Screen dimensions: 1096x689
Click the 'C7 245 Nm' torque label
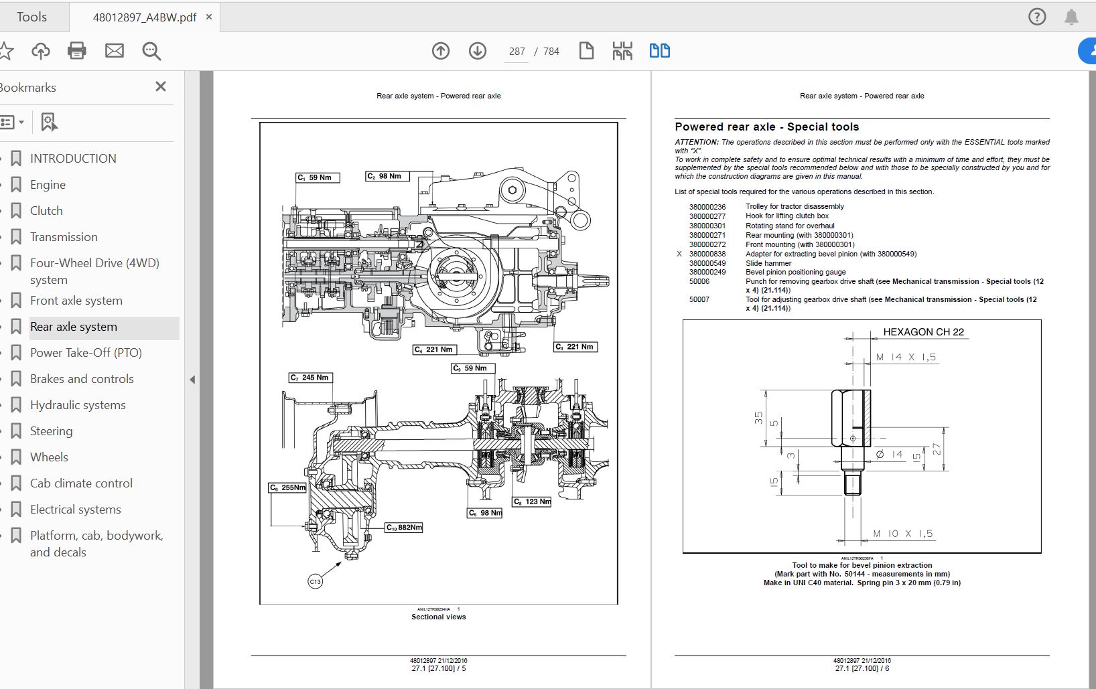(310, 378)
